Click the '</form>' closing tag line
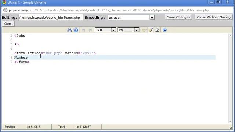This screenshot has width=235, height=132. tap(22, 62)
